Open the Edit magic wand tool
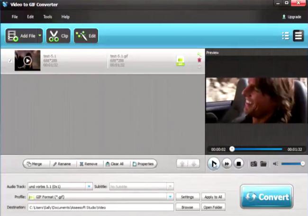 (x=86, y=36)
